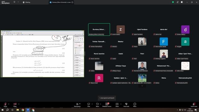This screenshot has height=112, width=199.
Task: Open Windows taskbar search
Action: 7,110
